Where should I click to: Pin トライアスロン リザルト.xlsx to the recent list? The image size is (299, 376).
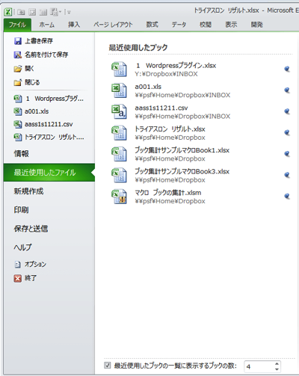point(287,132)
